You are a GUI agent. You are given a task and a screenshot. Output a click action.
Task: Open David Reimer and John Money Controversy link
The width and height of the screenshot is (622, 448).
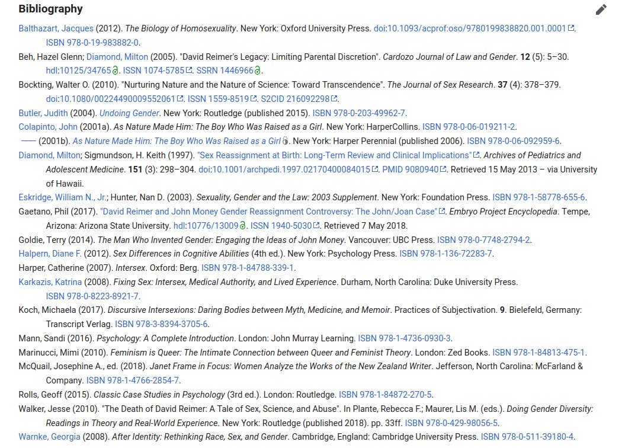click(272, 212)
